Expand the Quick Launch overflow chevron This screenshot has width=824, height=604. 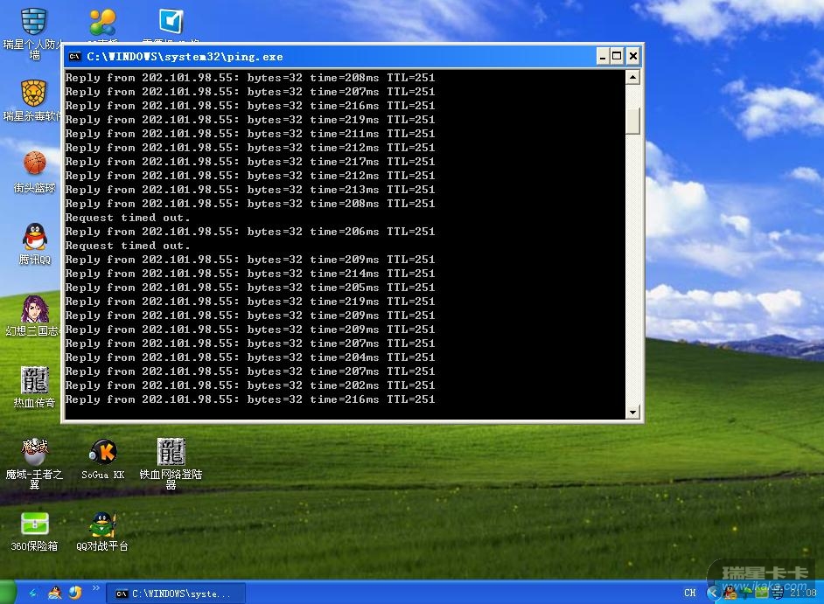click(95, 588)
